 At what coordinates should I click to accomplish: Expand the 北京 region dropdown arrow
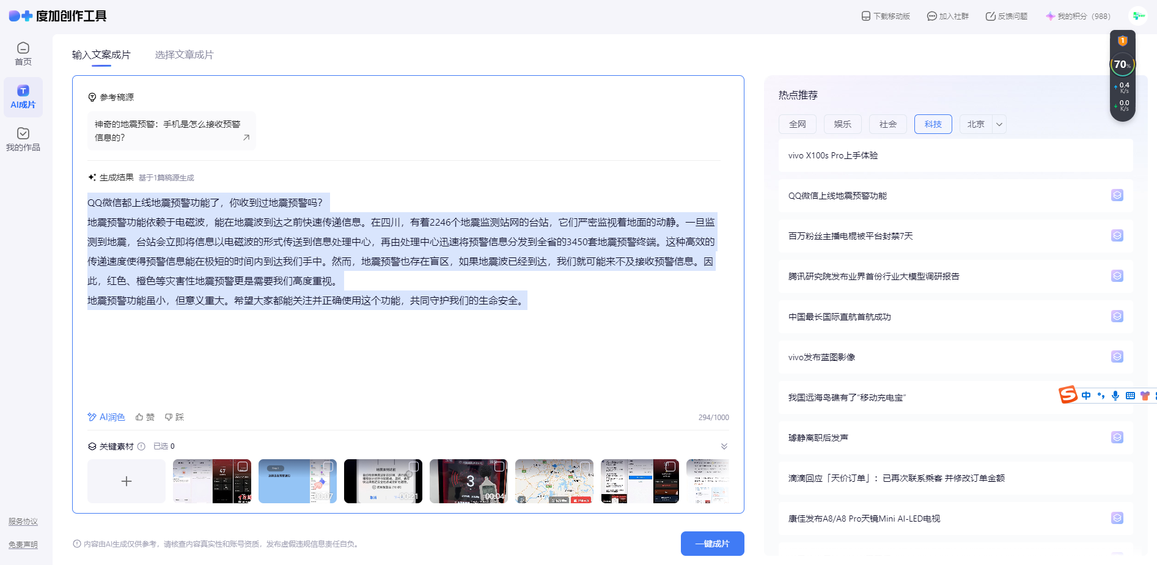click(x=999, y=124)
